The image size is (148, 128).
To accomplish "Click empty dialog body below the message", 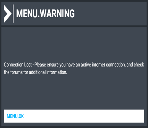I will coord(74,92).
